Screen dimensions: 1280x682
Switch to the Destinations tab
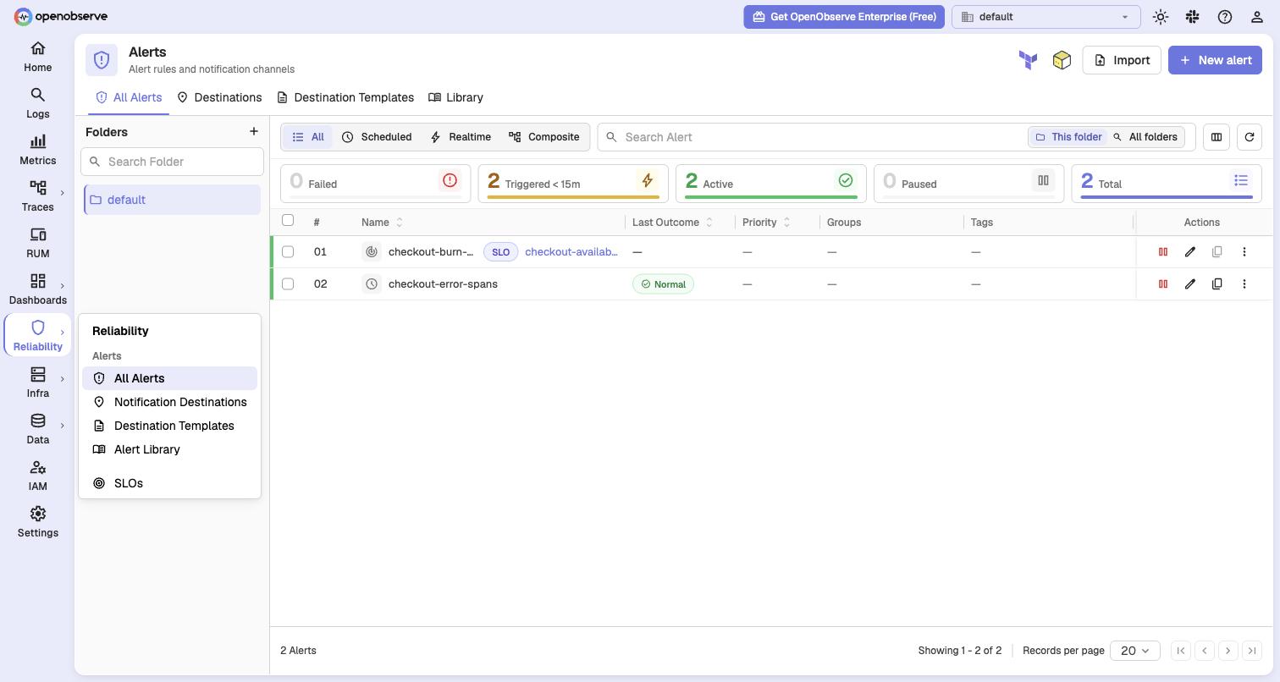click(219, 97)
